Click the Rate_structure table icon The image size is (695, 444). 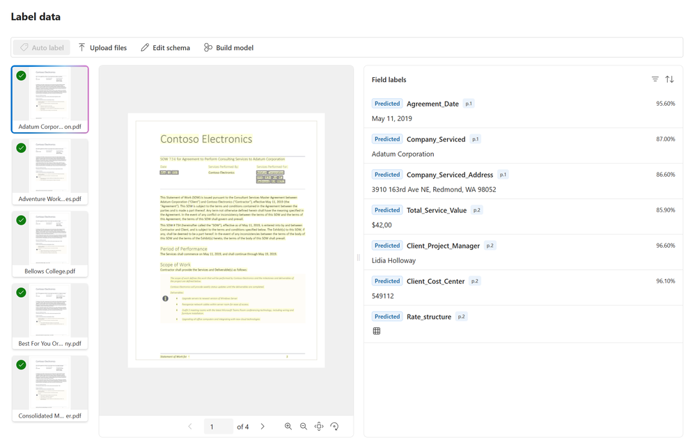(377, 331)
